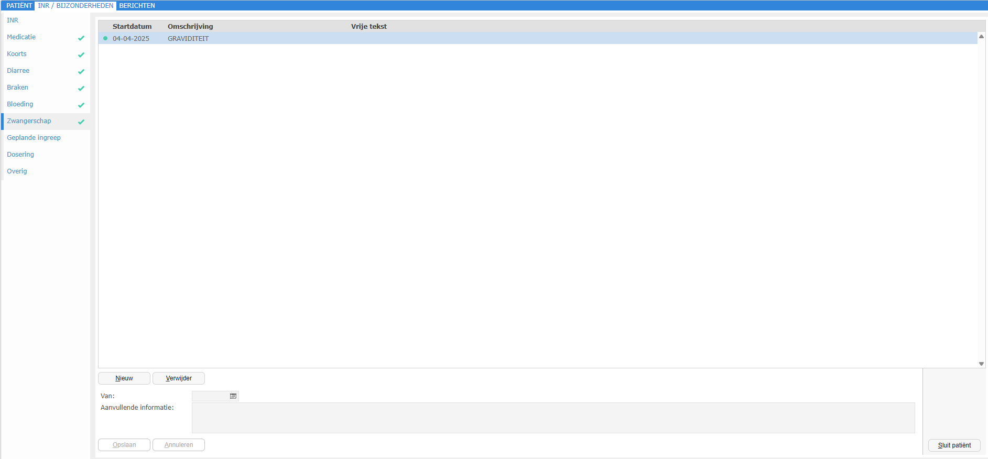Open the BERICHTEN tab
988x459 pixels.
click(x=137, y=6)
